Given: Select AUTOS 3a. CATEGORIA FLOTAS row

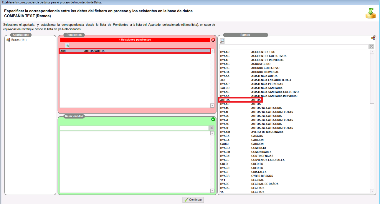Looking at the screenshot, I should [x=295, y=128].
